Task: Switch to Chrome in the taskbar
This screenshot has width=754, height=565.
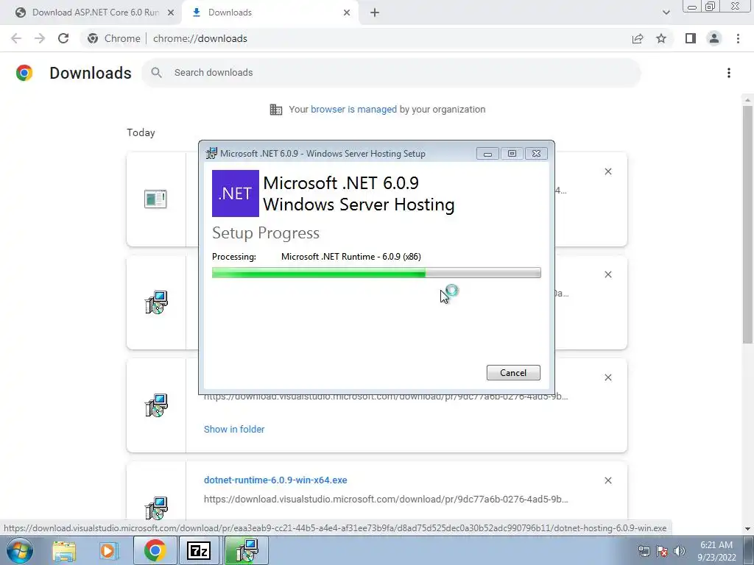Action: tap(155, 550)
